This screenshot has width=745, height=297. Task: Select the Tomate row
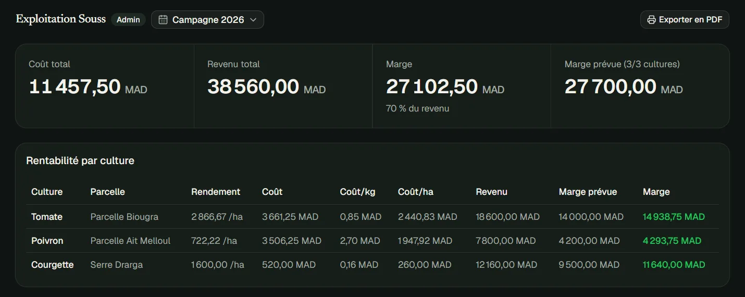pyautogui.click(x=372, y=217)
